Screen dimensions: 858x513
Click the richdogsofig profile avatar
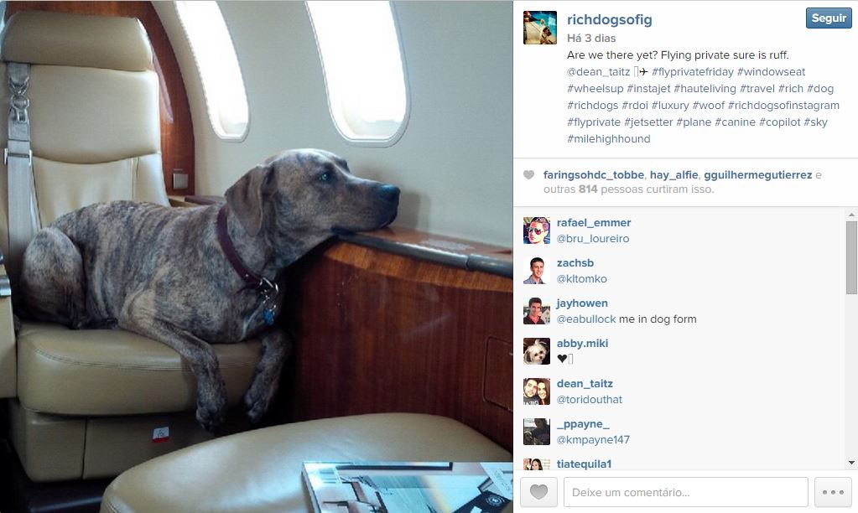click(539, 28)
